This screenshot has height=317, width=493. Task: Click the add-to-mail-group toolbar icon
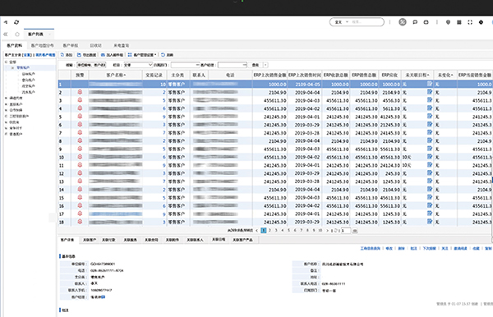(x=103, y=55)
